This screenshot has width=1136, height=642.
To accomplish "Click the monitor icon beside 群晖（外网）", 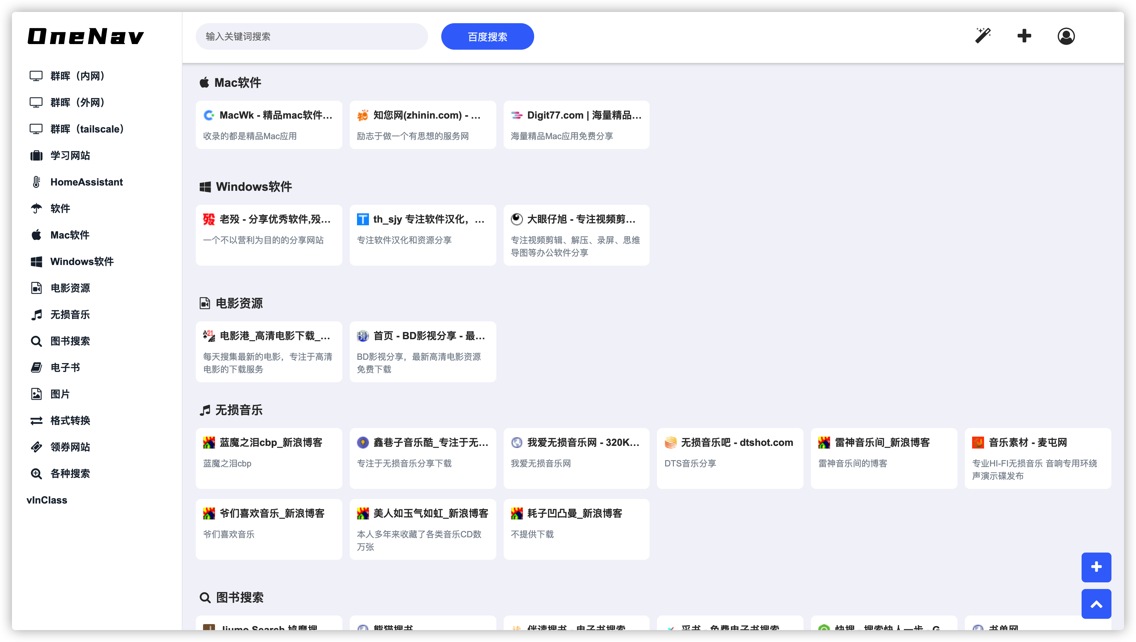I will point(36,102).
